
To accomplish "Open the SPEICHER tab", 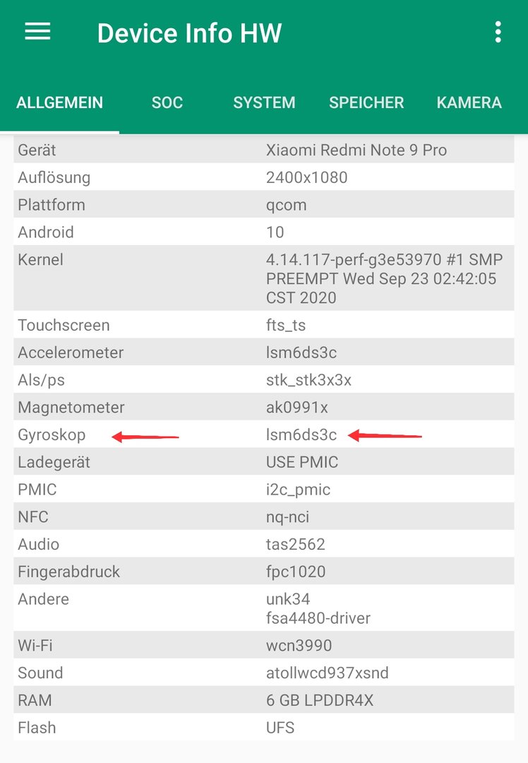I will 366,102.
